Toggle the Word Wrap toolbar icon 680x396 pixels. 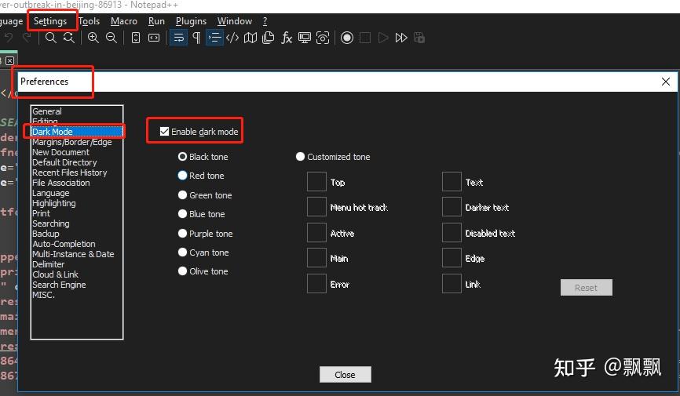(178, 38)
